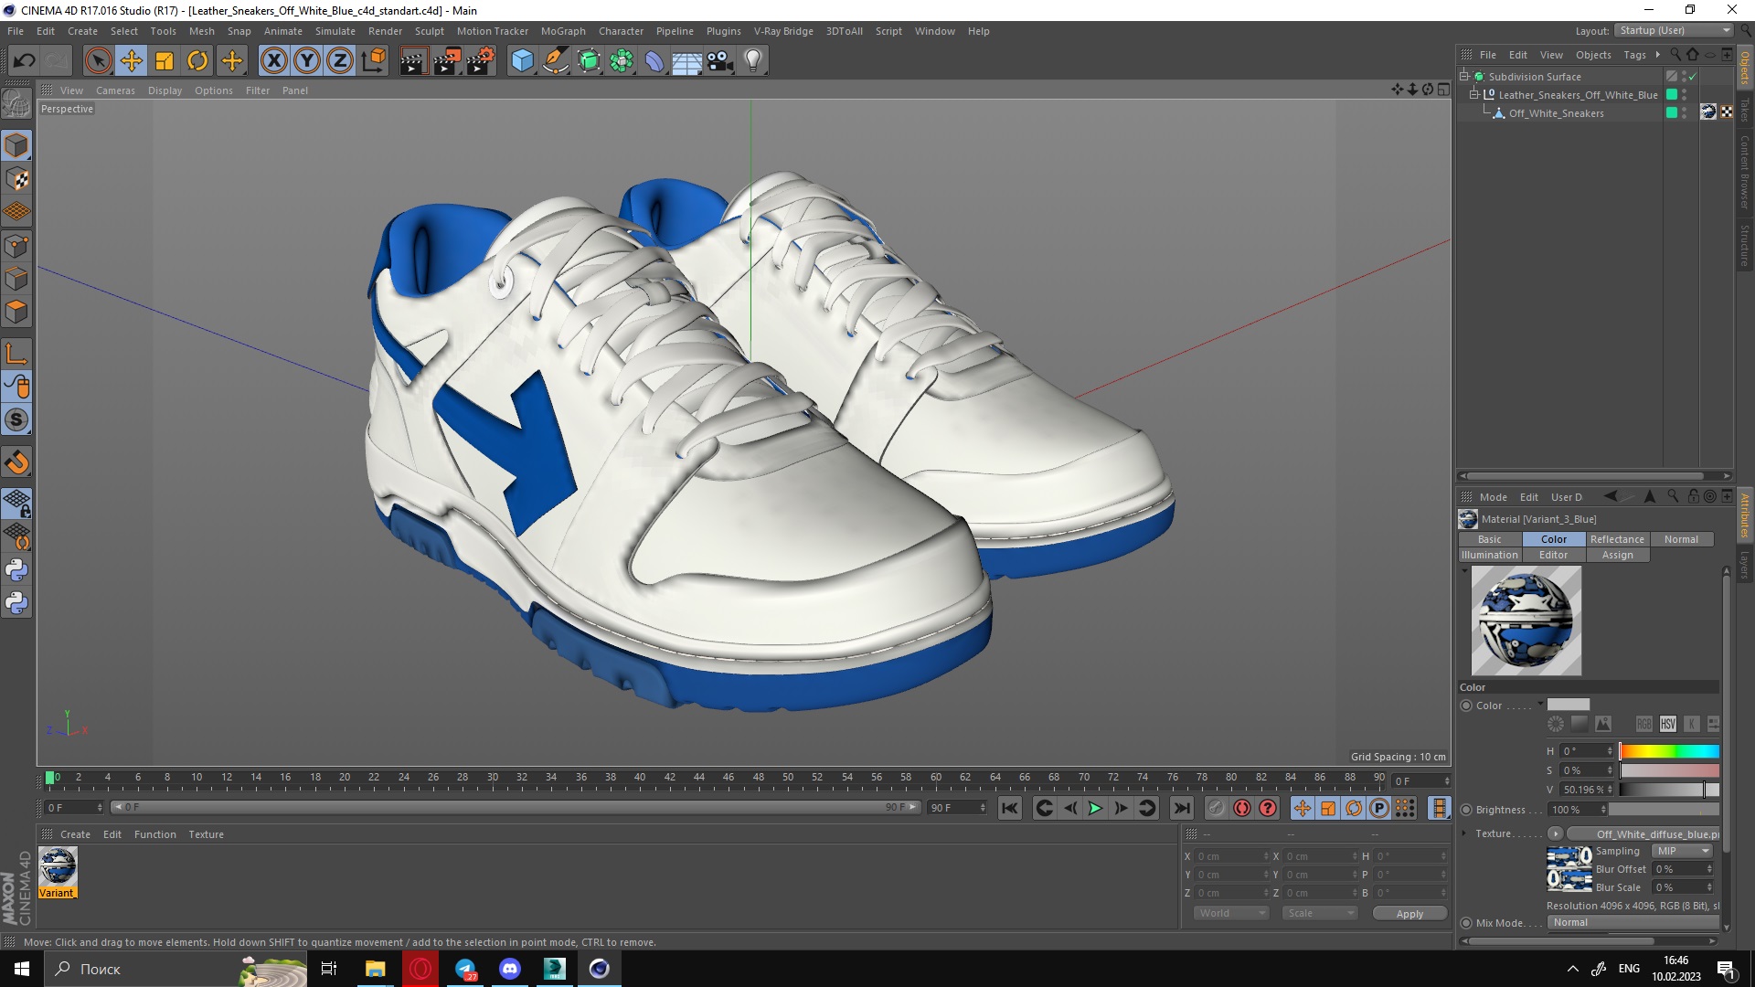Open the Layout dropdown Startup (User)
Image resolution: width=1755 pixels, height=987 pixels.
click(x=1673, y=30)
